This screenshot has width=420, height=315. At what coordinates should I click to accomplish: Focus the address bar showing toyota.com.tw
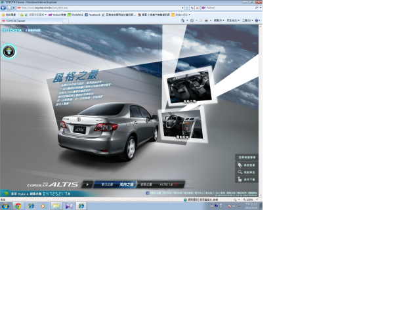click(x=99, y=8)
